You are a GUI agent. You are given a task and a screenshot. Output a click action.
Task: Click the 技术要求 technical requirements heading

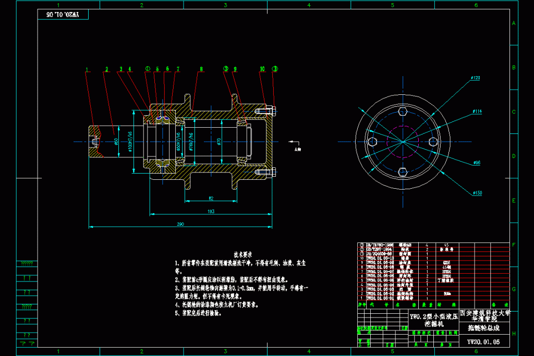click(242, 255)
